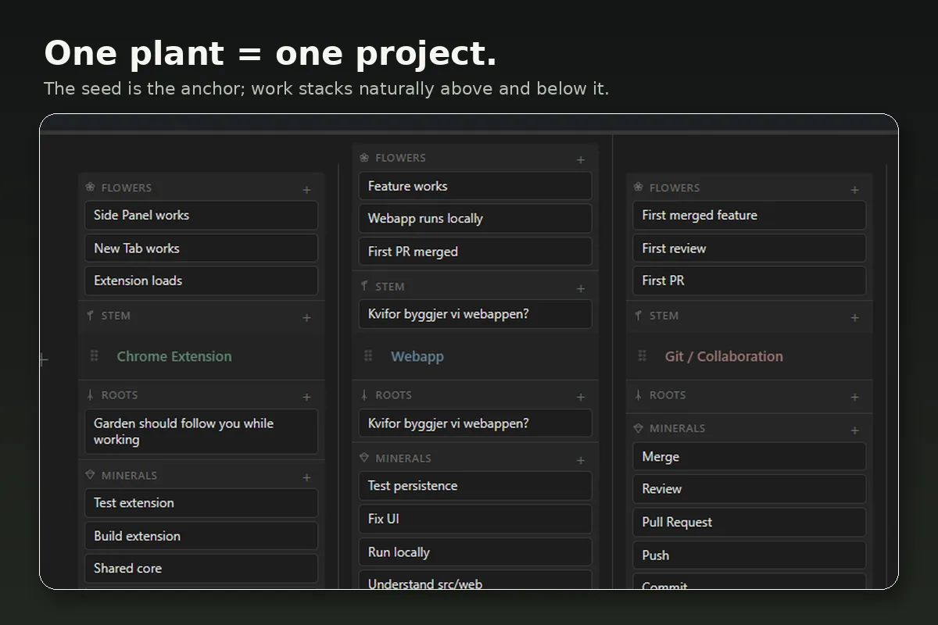
Task: Add a flower to Git / Collaboration
Action: [854, 190]
